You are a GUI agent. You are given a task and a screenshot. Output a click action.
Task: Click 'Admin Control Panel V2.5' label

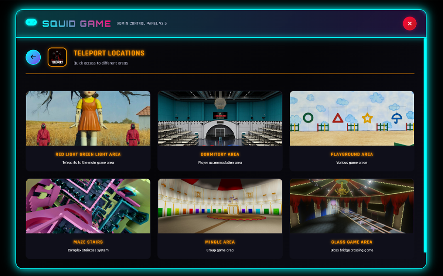(142, 23)
